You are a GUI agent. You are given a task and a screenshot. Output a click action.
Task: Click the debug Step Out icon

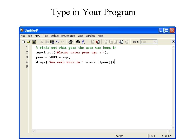(116, 42)
